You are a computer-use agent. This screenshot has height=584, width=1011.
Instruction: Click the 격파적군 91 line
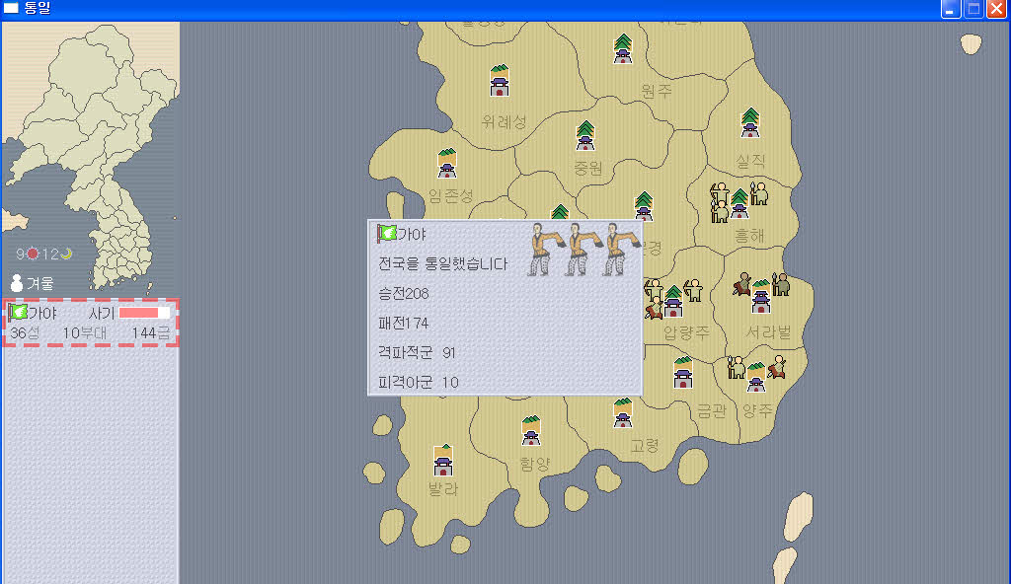tap(418, 353)
